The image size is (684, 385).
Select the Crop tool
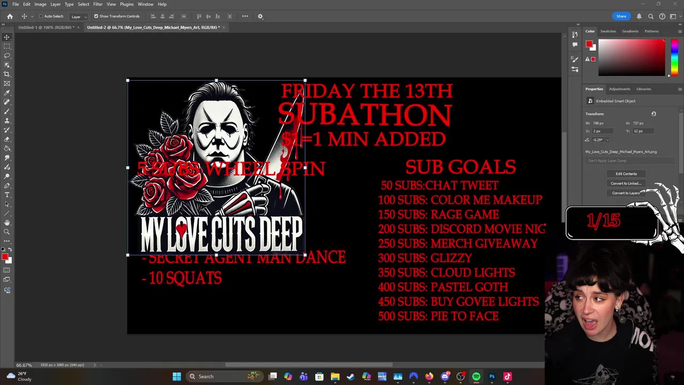click(7, 74)
